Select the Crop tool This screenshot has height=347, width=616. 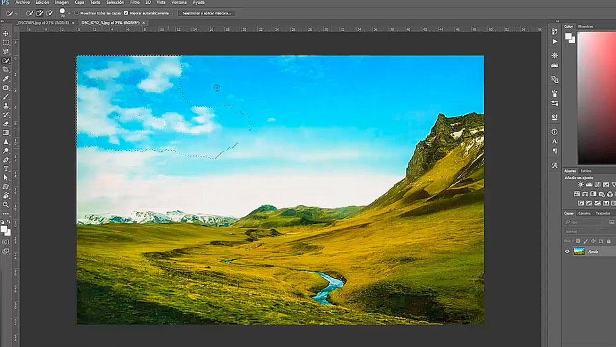coord(6,69)
